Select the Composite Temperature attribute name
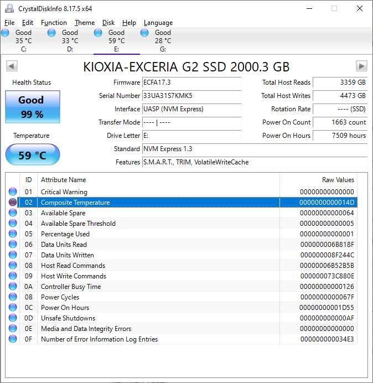 [x=75, y=203]
